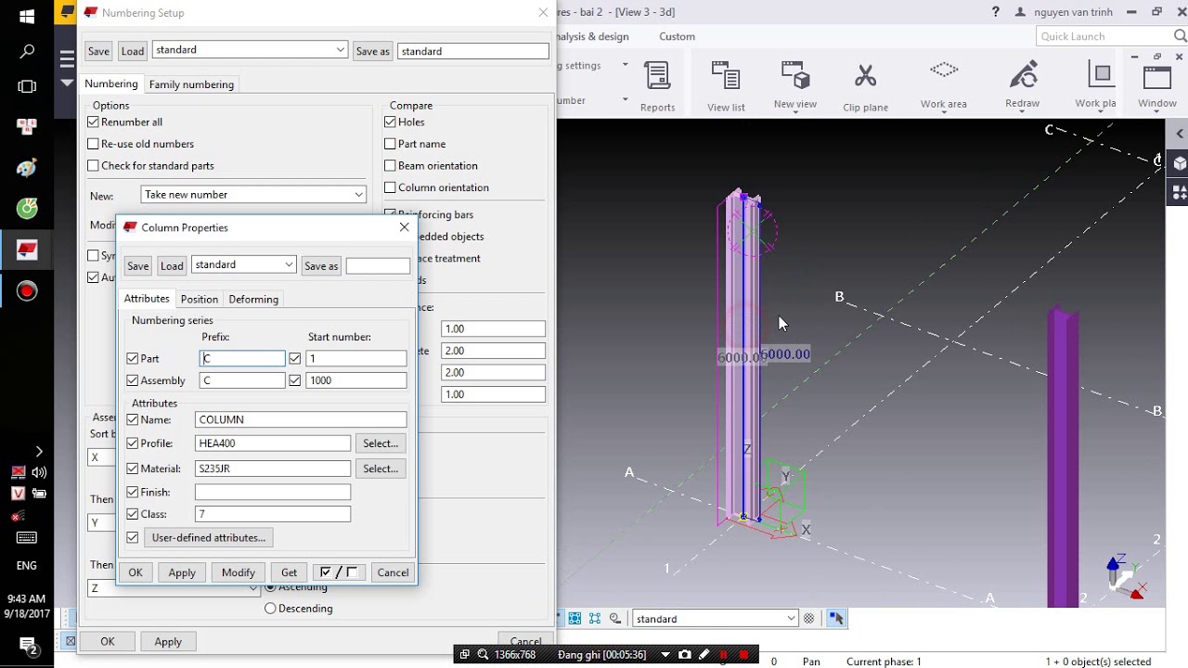Click the recorder pencil annotate icon

(704, 655)
